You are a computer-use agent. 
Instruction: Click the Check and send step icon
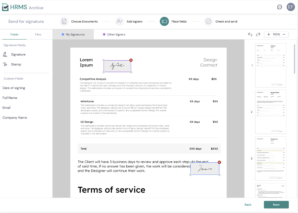click(x=208, y=21)
